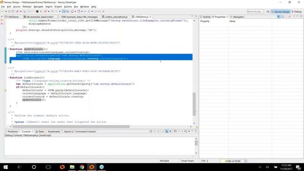The image size is (304, 171).
Task: Click the editor horizontal scrollbar thumb
Action: [71, 127]
